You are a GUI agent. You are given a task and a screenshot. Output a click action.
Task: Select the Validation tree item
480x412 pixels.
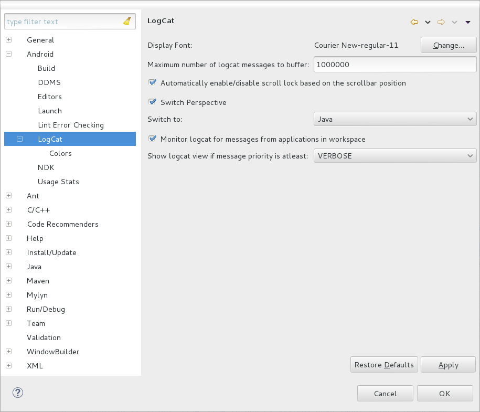coord(44,337)
